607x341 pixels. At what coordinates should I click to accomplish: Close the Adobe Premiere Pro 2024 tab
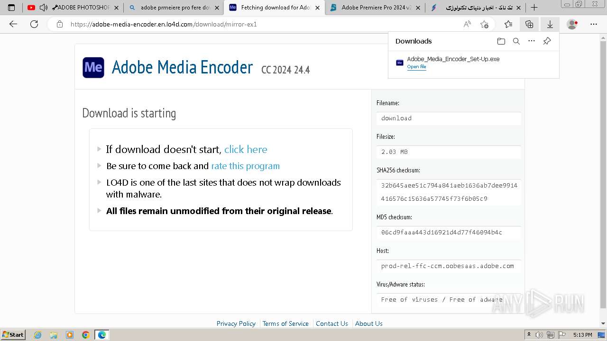418,8
